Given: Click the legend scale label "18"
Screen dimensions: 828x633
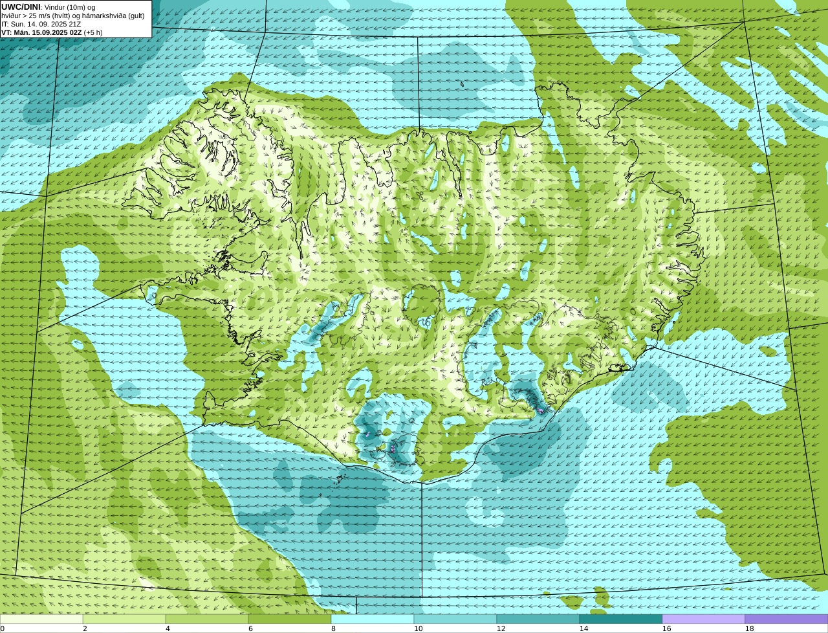Looking at the screenshot, I should click(x=749, y=628).
